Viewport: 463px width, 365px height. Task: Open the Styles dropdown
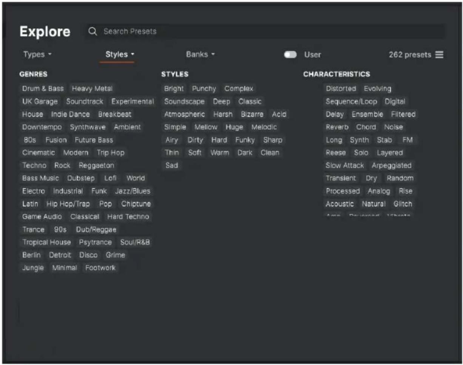(x=120, y=54)
